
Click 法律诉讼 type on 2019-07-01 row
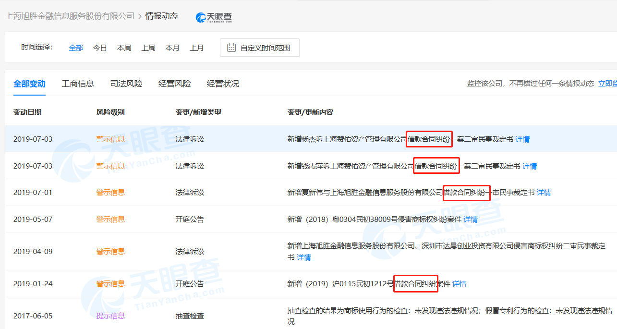(190, 193)
